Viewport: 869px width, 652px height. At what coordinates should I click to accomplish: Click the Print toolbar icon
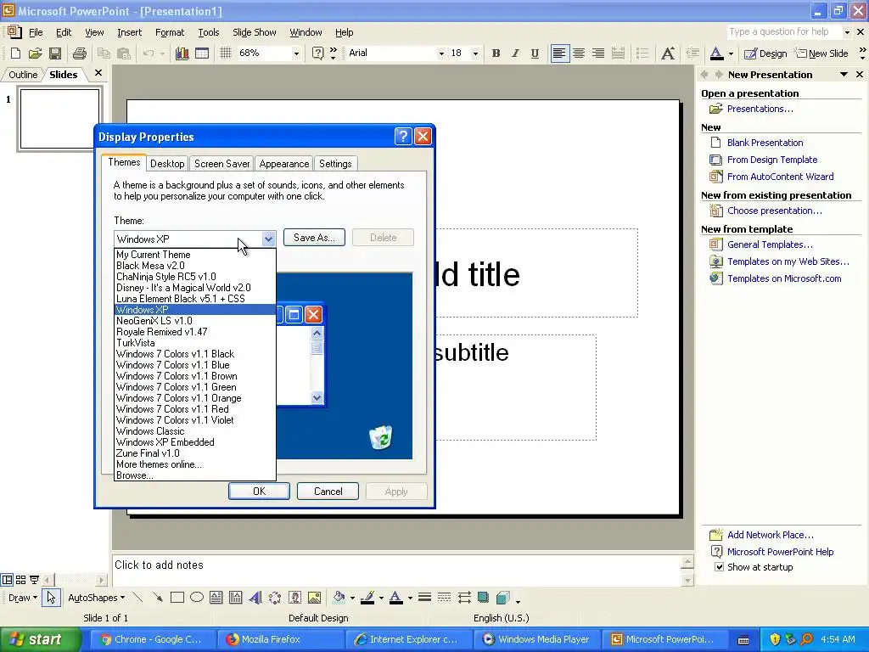point(80,53)
